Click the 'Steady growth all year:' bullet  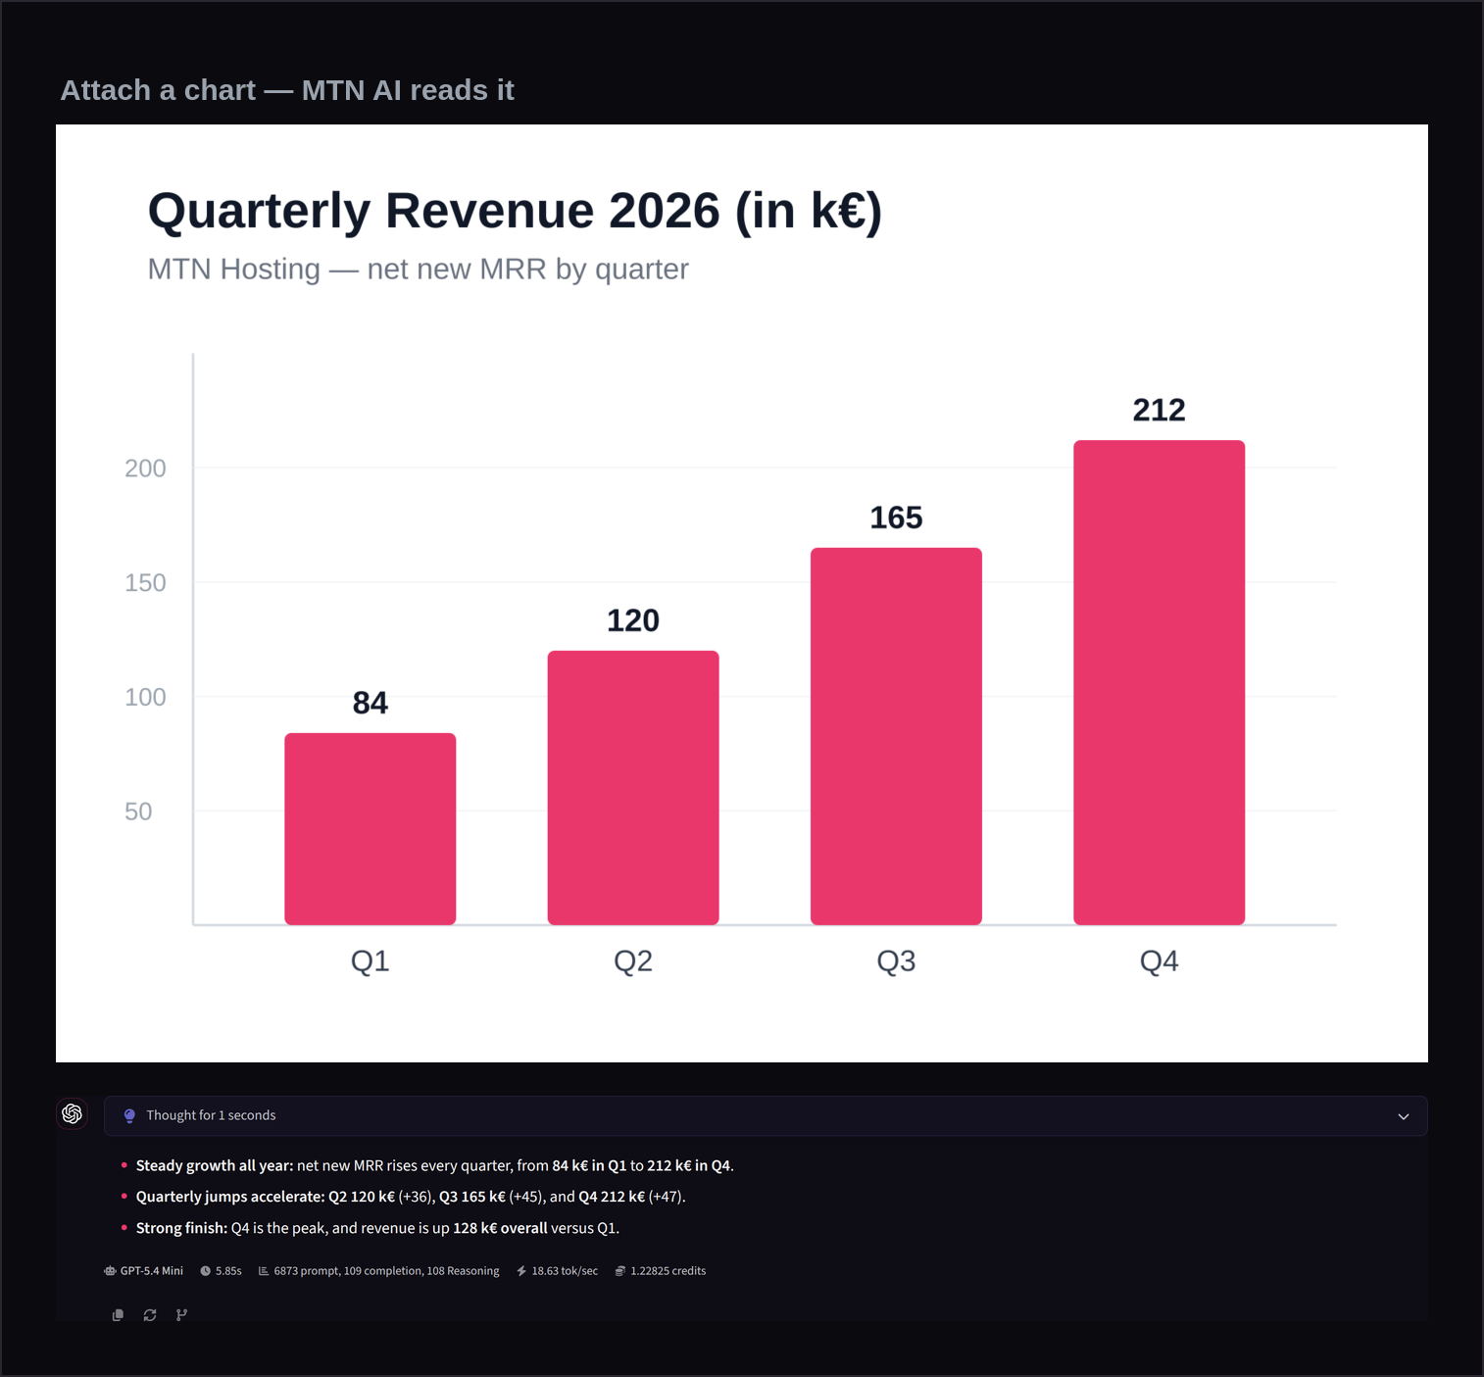coord(215,1165)
